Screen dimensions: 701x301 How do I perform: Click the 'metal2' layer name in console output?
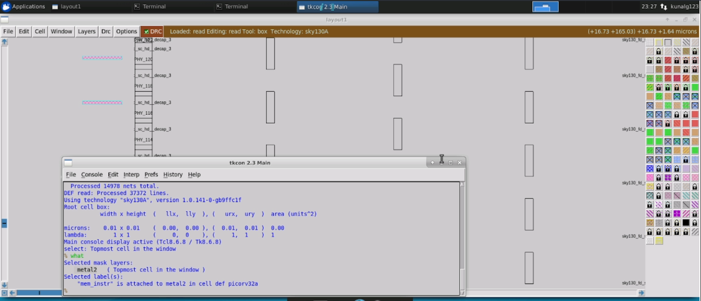tap(87, 270)
